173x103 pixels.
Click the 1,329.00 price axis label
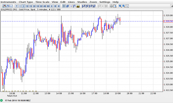coord(168,15)
